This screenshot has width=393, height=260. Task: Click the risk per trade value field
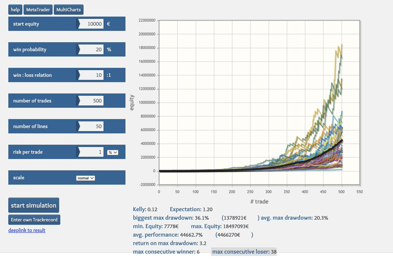pos(92,152)
